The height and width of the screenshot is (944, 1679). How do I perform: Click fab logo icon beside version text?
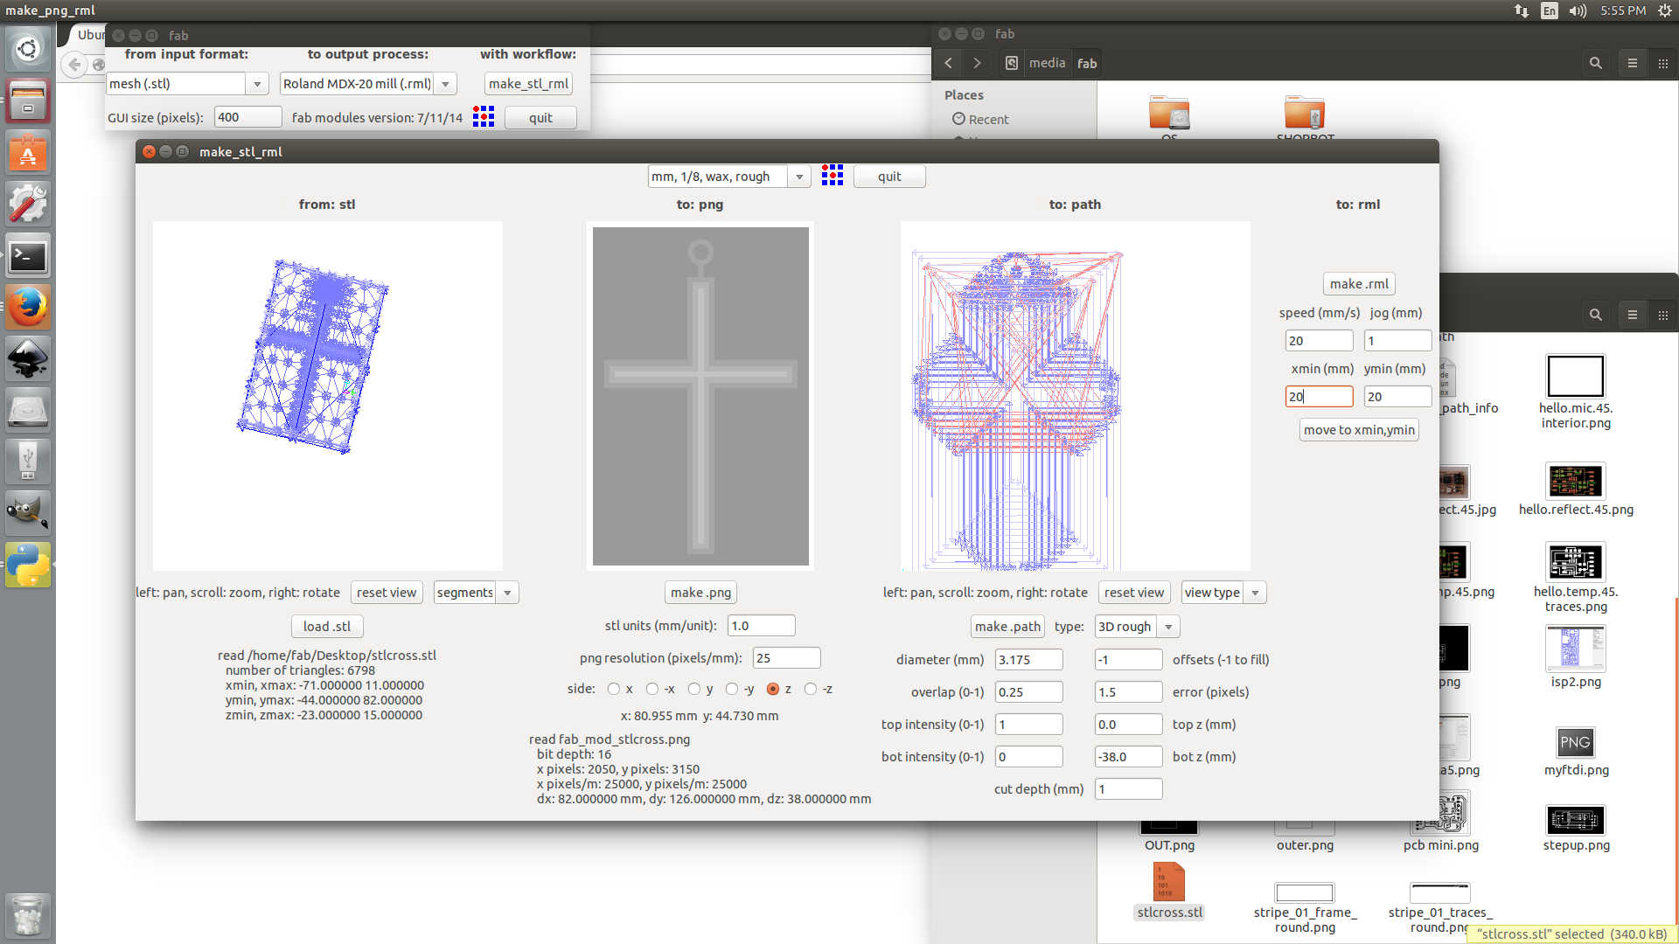[484, 117]
